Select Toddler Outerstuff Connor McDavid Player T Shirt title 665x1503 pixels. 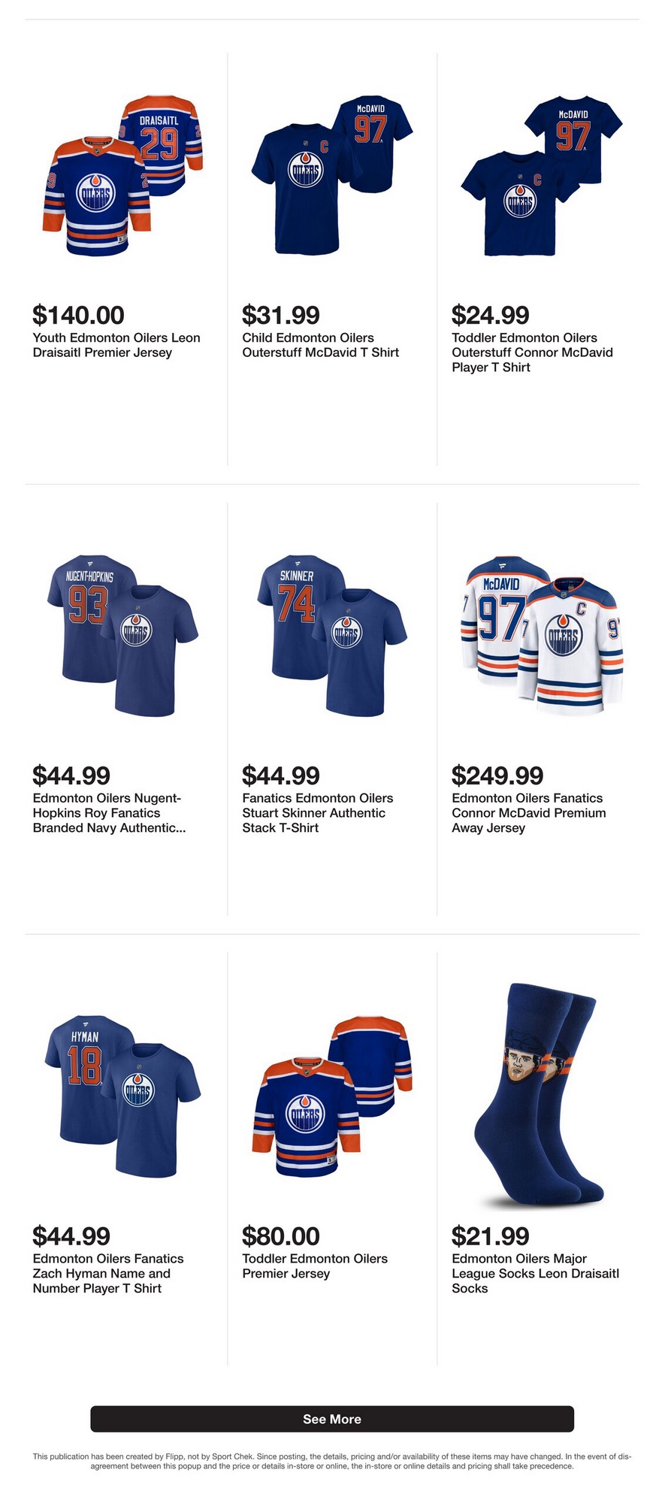pos(532,352)
